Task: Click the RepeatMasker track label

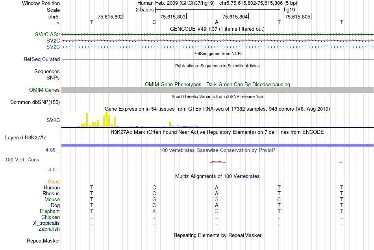Action: tap(43, 241)
